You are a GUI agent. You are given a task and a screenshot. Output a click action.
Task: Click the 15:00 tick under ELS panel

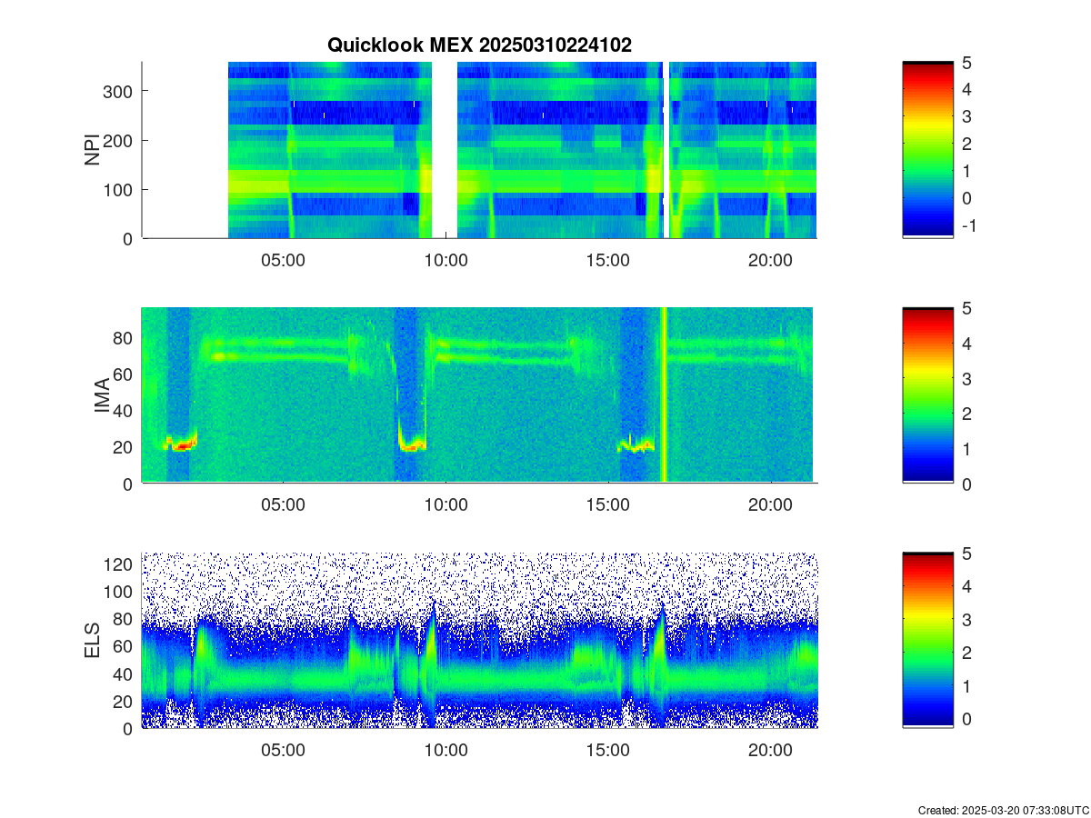608,749
